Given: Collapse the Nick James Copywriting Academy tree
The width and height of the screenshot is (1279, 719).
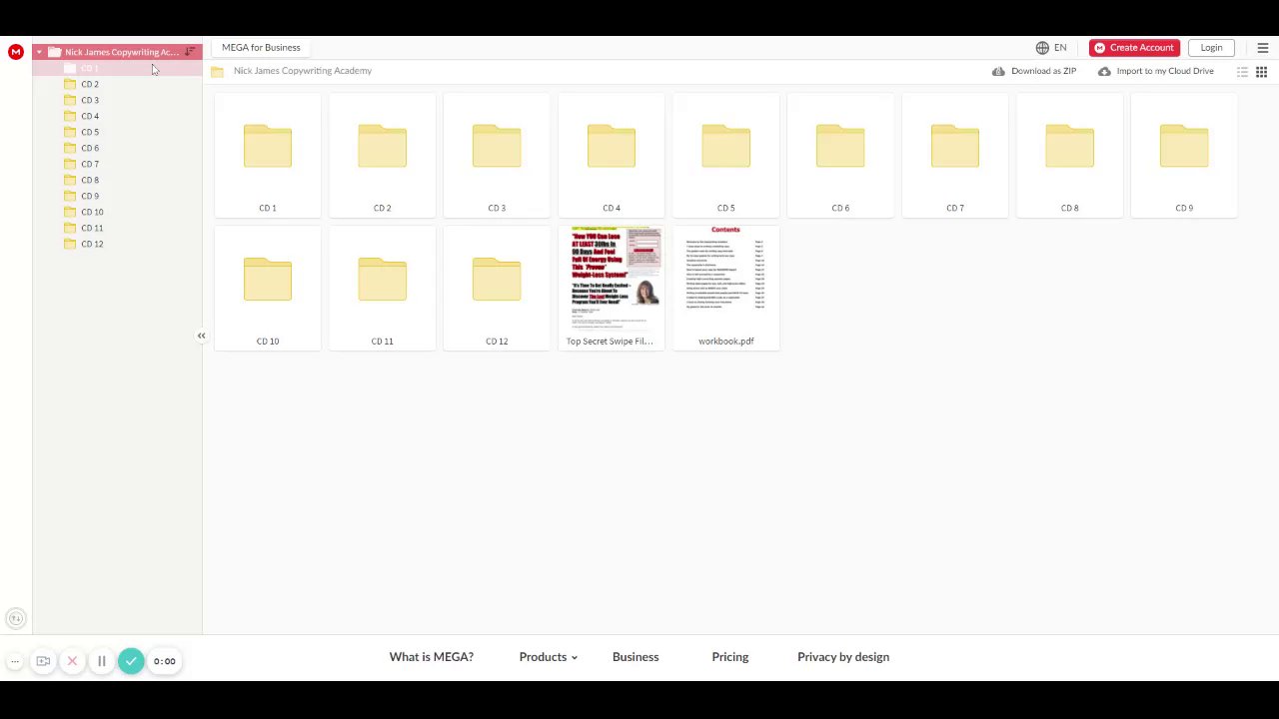Looking at the screenshot, I should tap(39, 52).
